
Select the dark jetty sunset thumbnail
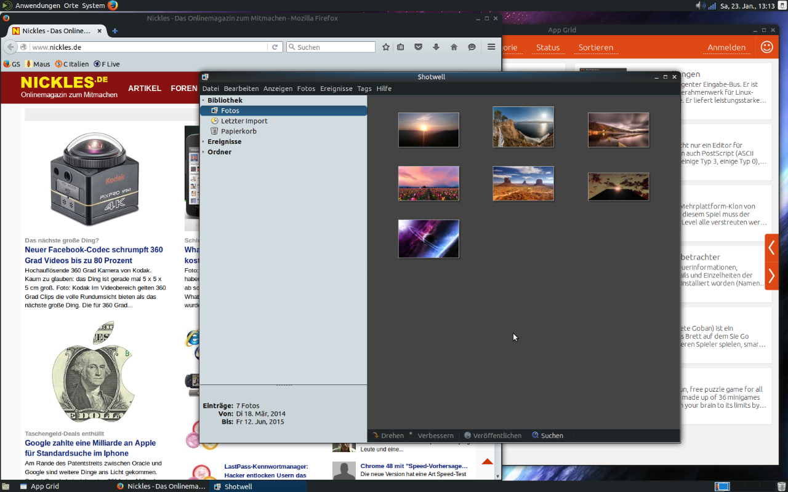[x=618, y=186]
